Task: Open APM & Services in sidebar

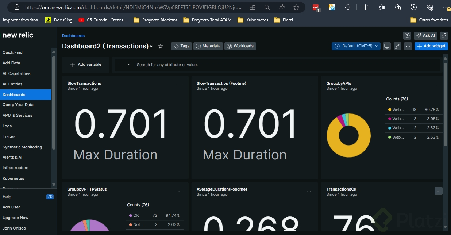Action: 18,115
